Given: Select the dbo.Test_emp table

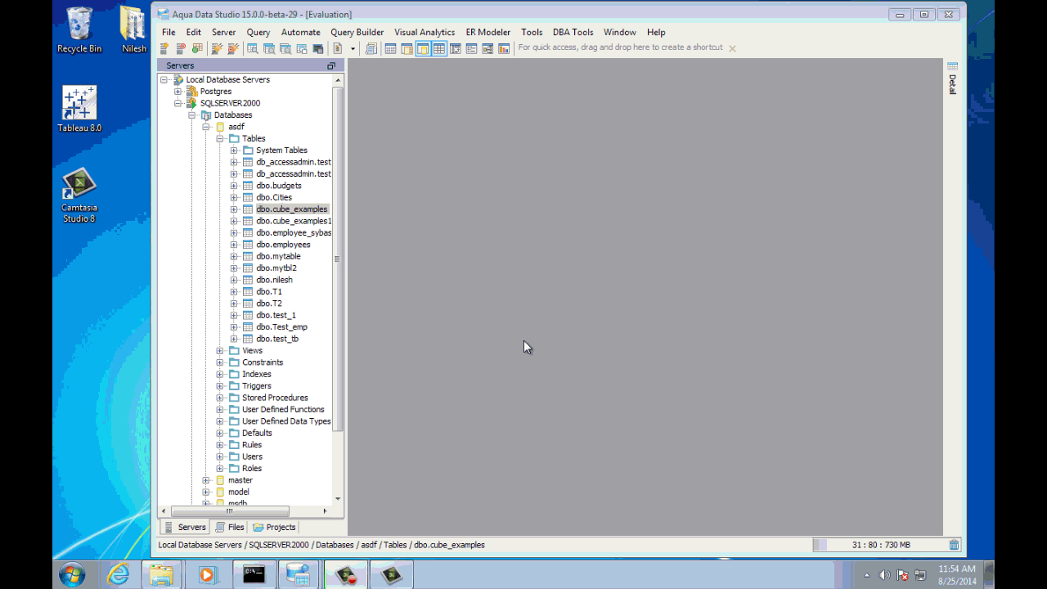Looking at the screenshot, I should 281,327.
